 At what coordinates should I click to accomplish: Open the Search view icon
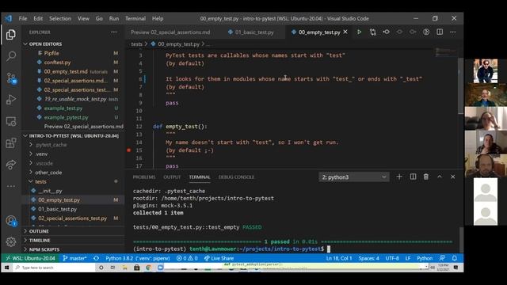[x=11, y=56]
